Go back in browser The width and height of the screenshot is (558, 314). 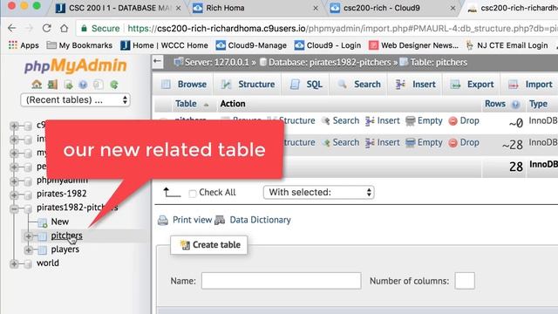[x=11, y=28]
